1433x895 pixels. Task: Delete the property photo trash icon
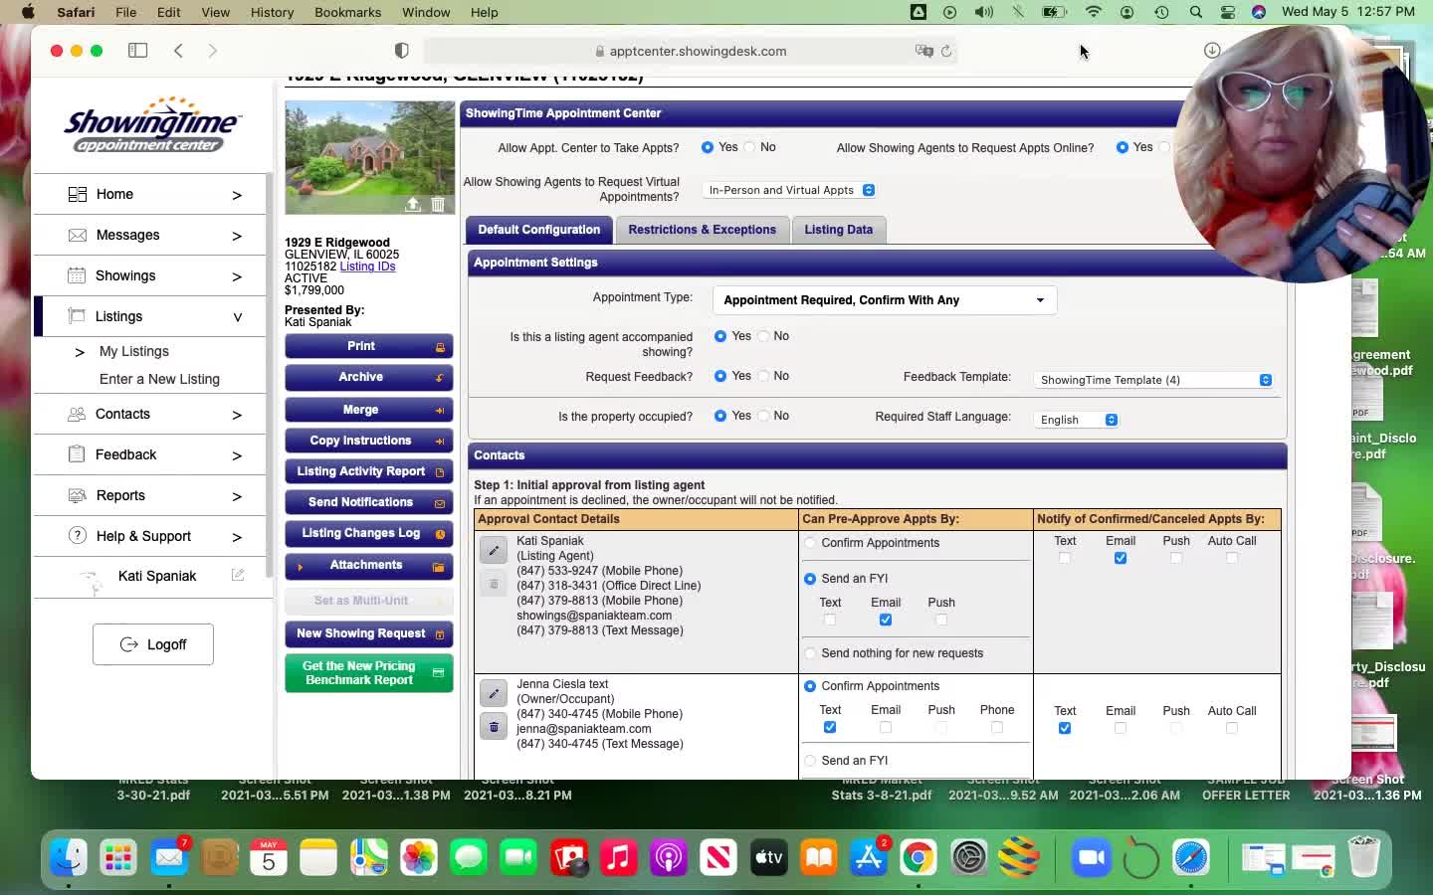(438, 204)
